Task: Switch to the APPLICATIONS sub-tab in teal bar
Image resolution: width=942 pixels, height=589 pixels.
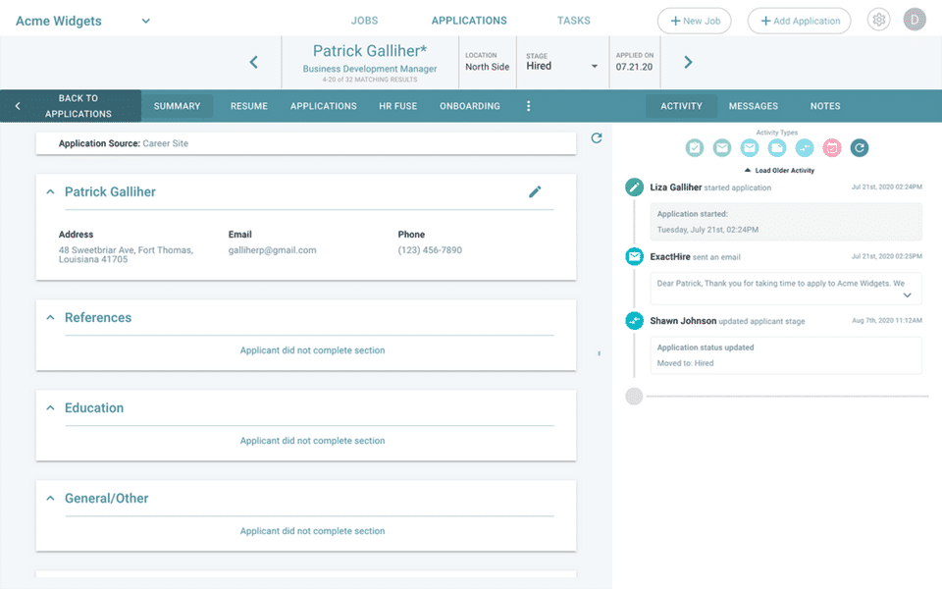Action: (x=323, y=106)
